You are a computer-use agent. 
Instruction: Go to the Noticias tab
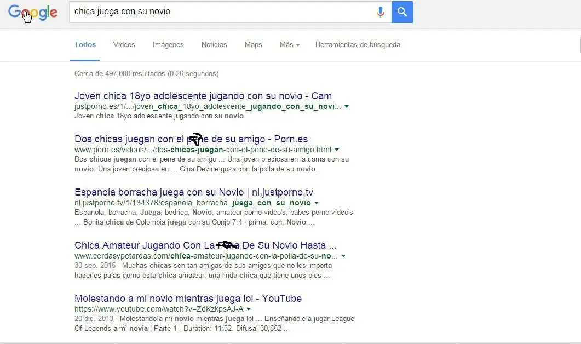214,45
